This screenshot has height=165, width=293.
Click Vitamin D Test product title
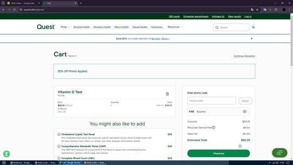pyautogui.click(x=70, y=92)
